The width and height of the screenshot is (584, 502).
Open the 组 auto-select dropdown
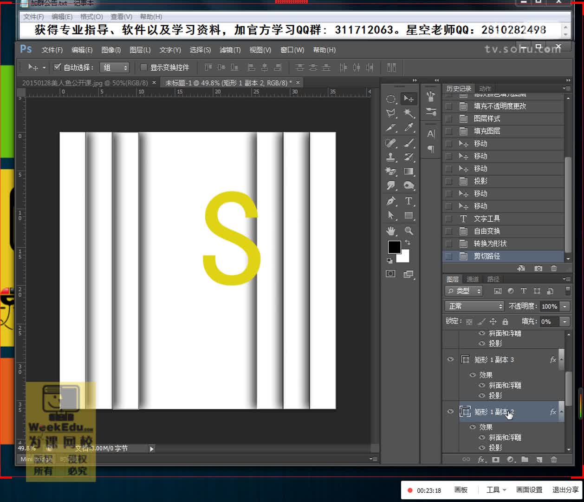coord(114,67)
